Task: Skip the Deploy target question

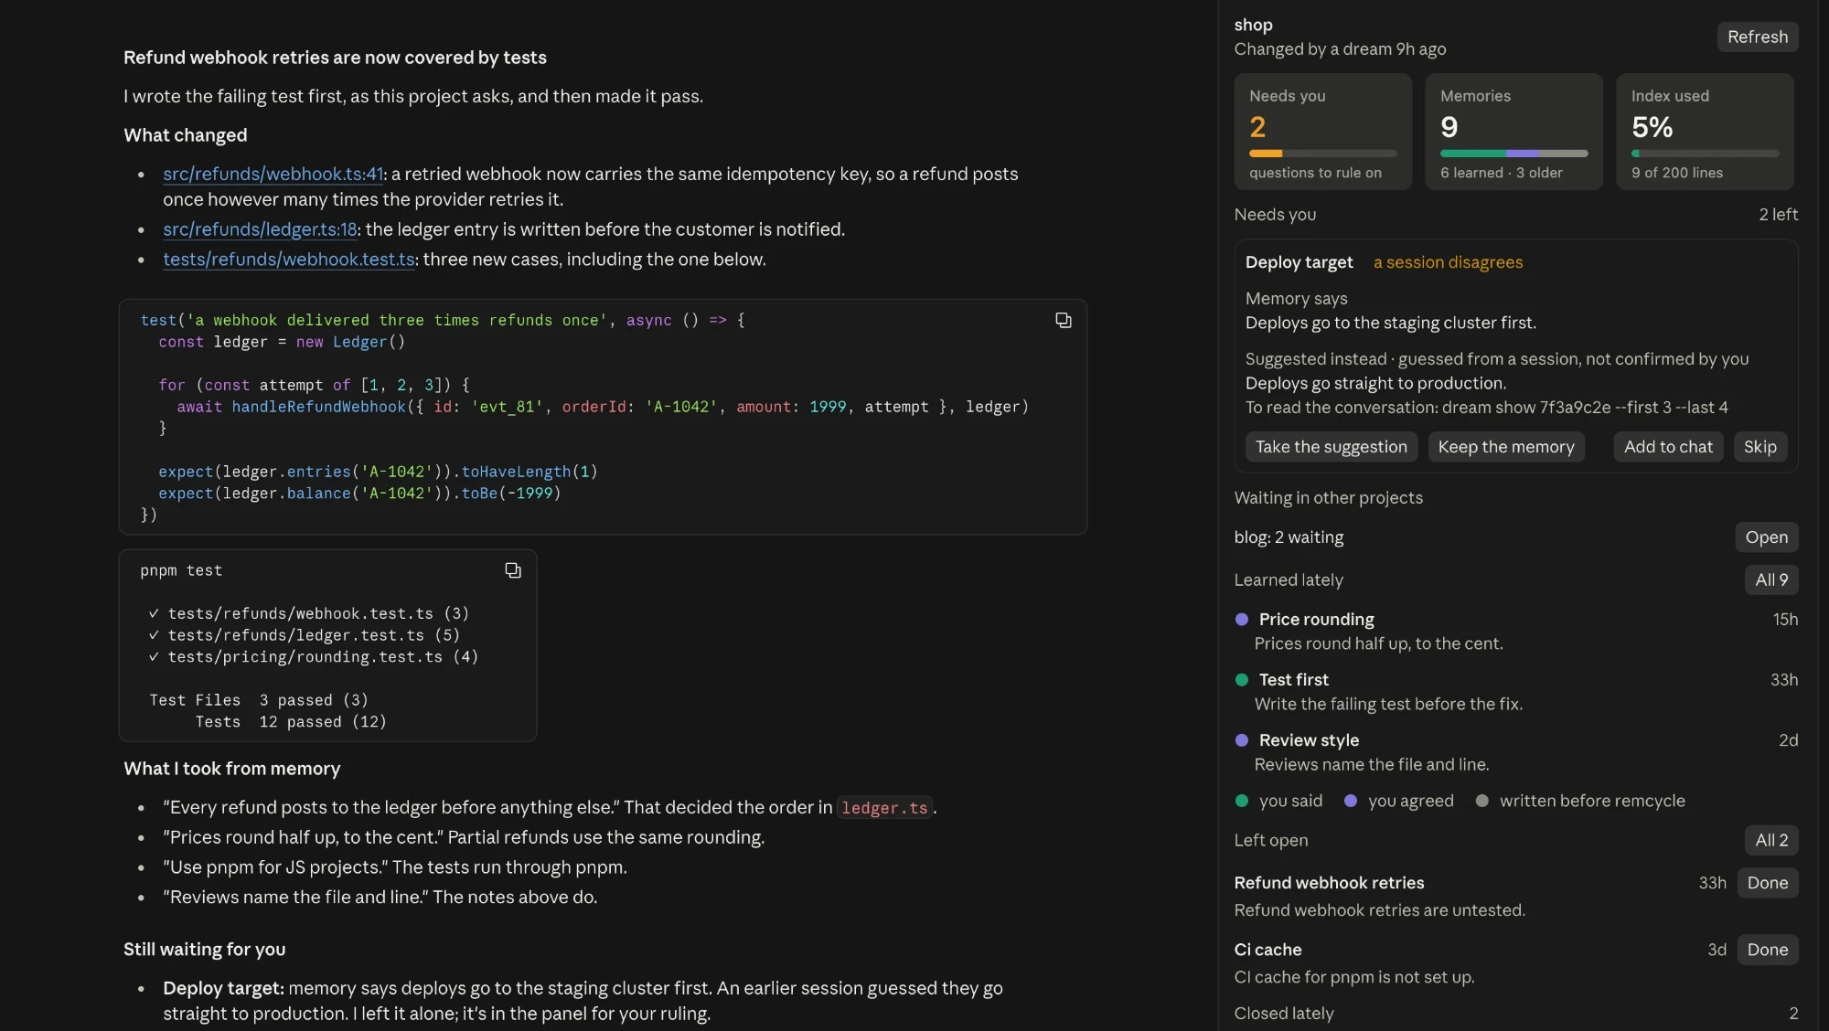Action: 1759,447
